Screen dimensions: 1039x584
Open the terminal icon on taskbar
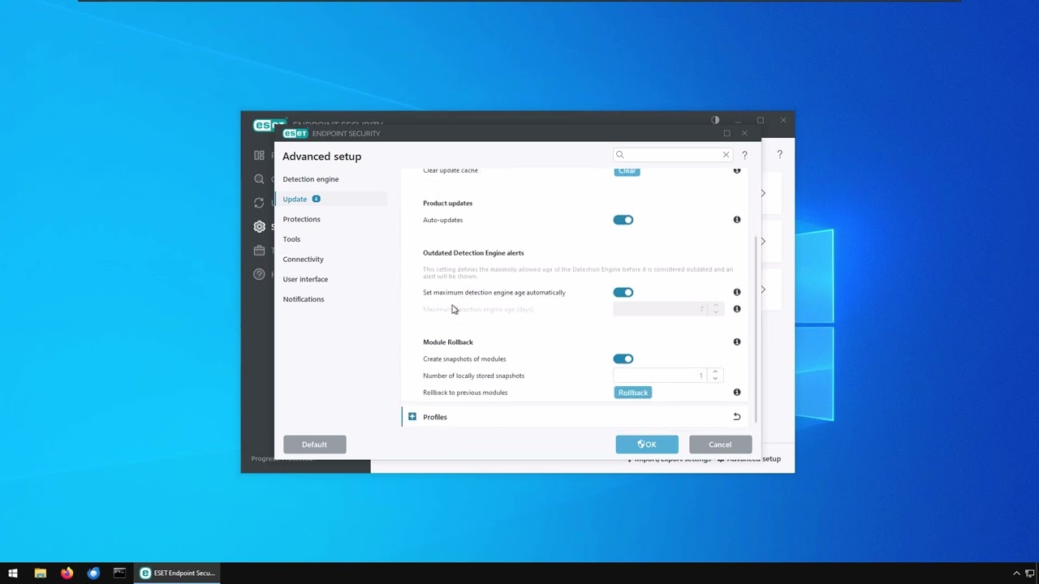tap(119, 573)
